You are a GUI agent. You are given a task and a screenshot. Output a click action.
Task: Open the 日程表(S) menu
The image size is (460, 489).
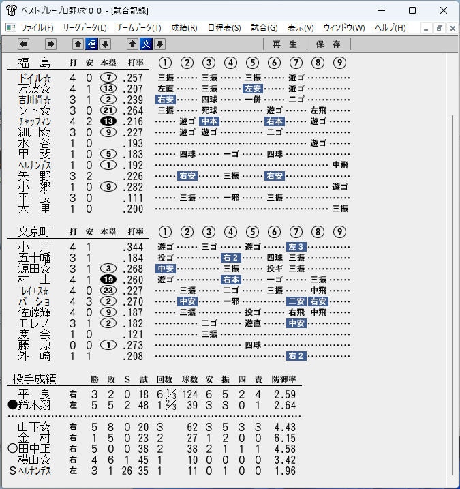pyautogui.click(x=224, y=28)
